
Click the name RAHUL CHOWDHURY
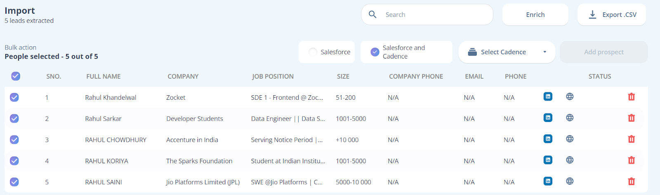click(x=115, y=140)
